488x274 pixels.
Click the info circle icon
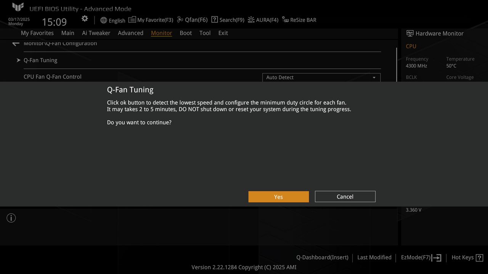(x=11, y=218)
